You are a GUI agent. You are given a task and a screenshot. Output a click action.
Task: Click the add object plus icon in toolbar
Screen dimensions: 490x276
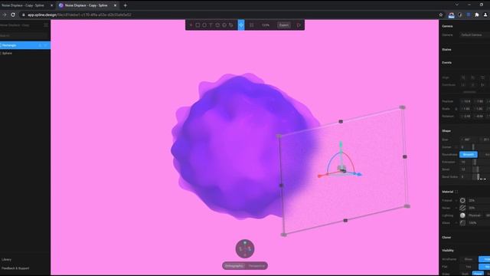pyautogui.click(x=191, y=25)
